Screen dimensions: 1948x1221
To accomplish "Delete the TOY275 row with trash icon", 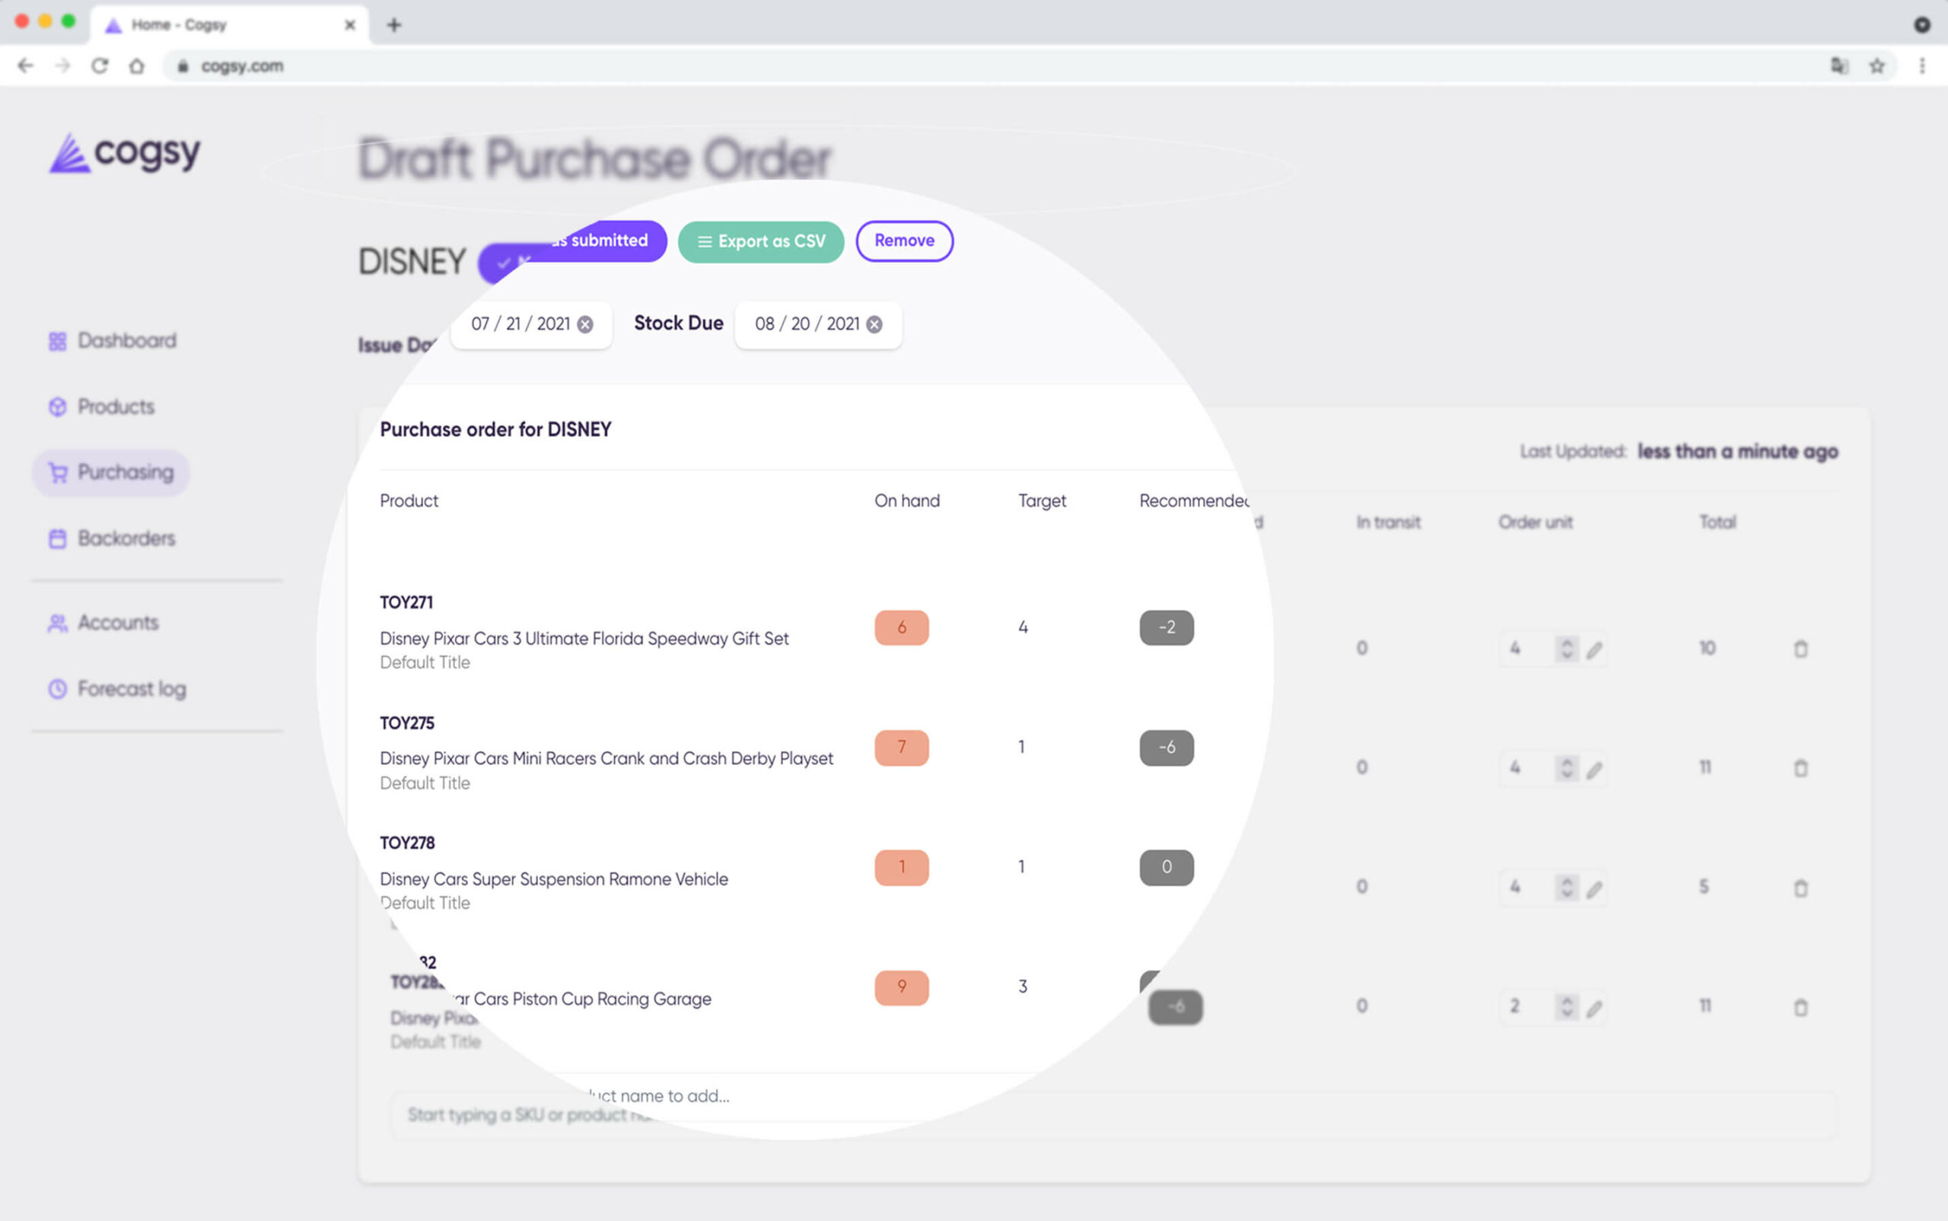I will [x=1800, y=768].
